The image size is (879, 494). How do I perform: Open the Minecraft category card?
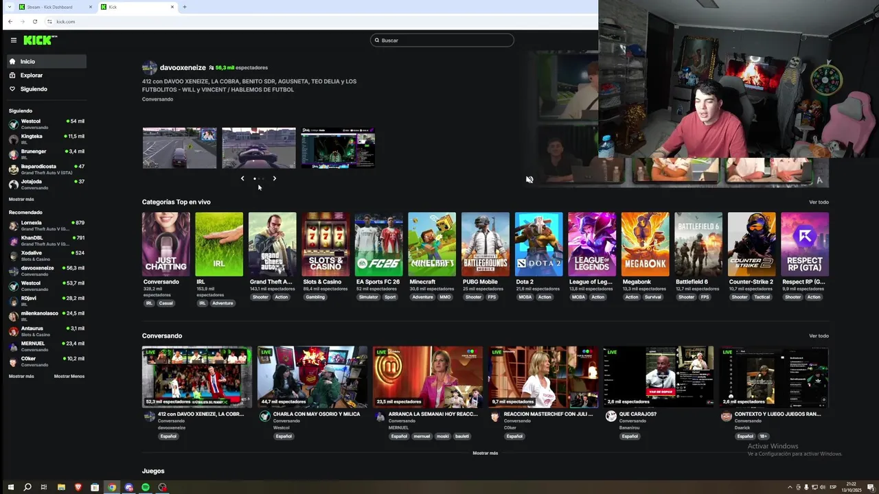coord(432,244)
